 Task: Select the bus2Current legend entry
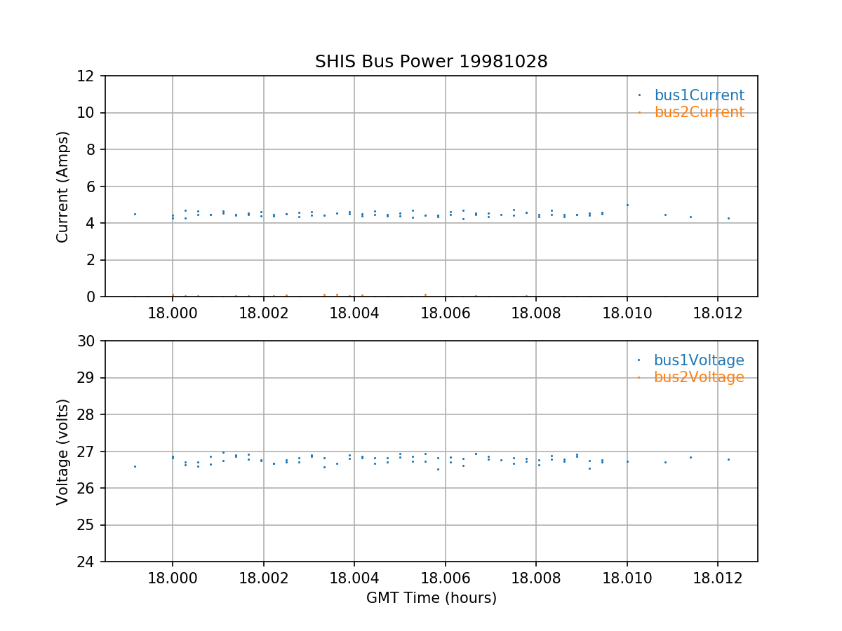[699, 112]
